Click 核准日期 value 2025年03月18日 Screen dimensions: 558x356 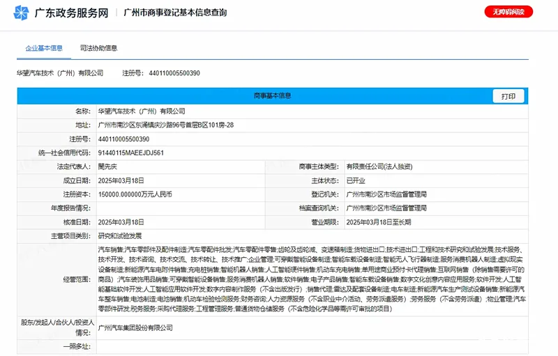coord(121,222)
